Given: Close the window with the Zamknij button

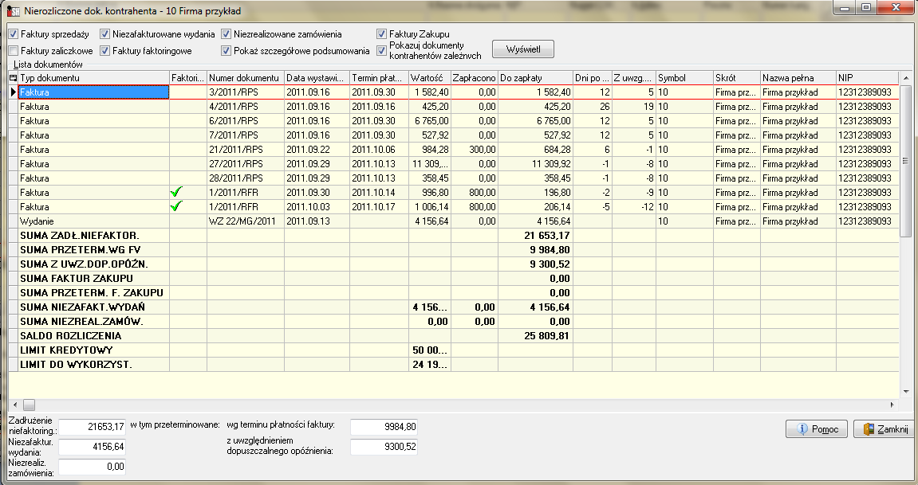Looking at the screenshot, I should [884, 429].
